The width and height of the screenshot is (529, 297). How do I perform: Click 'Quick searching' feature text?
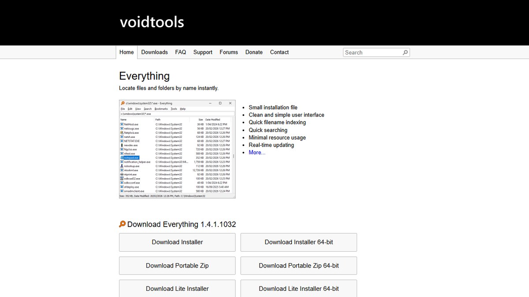point(268,130)
